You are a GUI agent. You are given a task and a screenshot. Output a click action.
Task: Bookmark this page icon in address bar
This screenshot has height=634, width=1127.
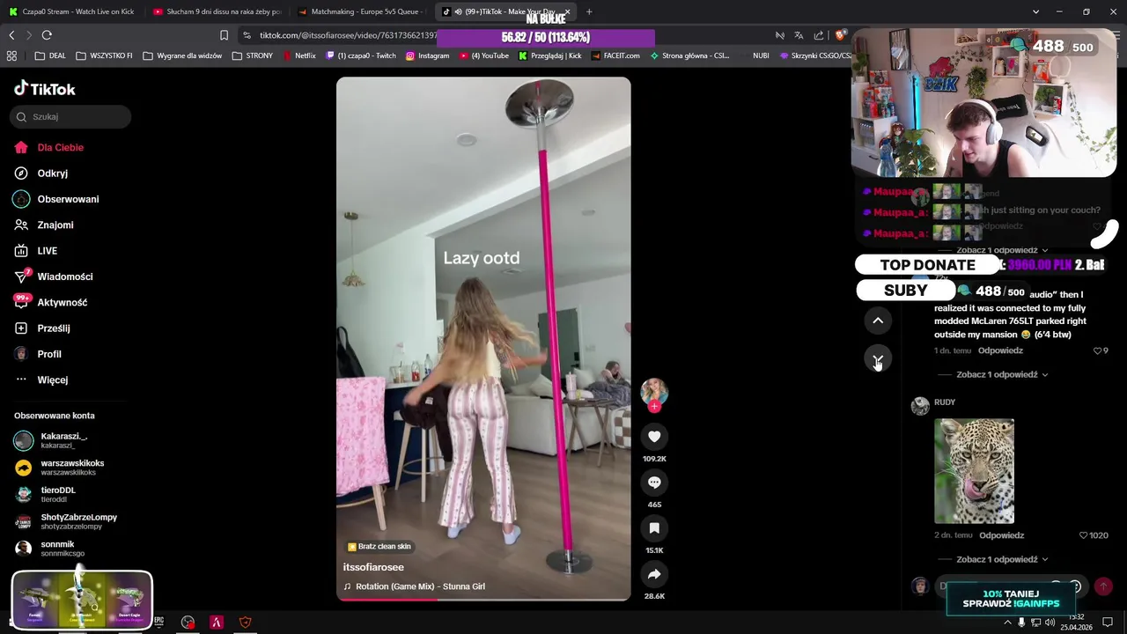pos(224,35)
